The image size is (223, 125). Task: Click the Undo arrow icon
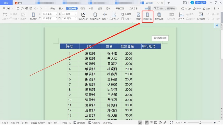35,9
